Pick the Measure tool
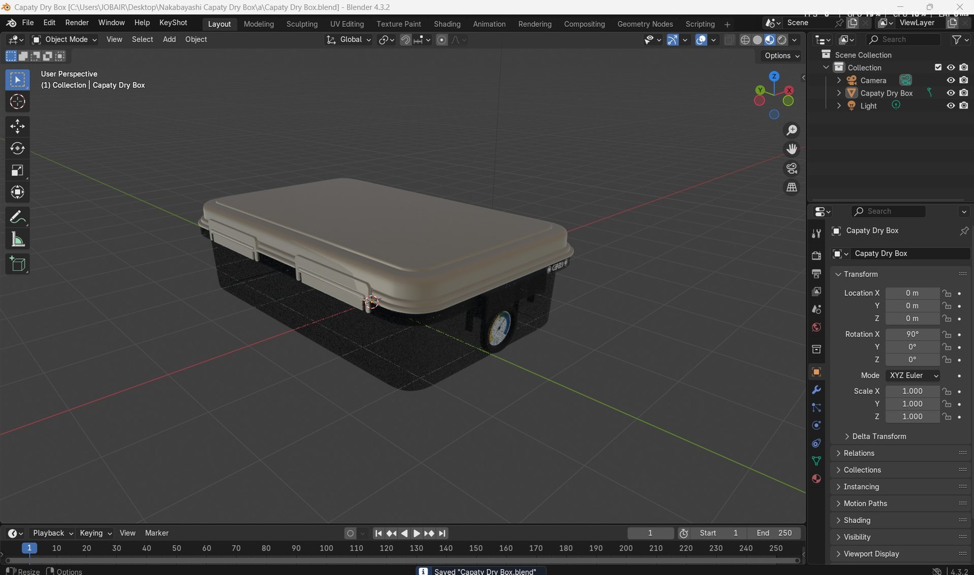The height and width of the screenshot is (575, 974). (x=17, y=240)
